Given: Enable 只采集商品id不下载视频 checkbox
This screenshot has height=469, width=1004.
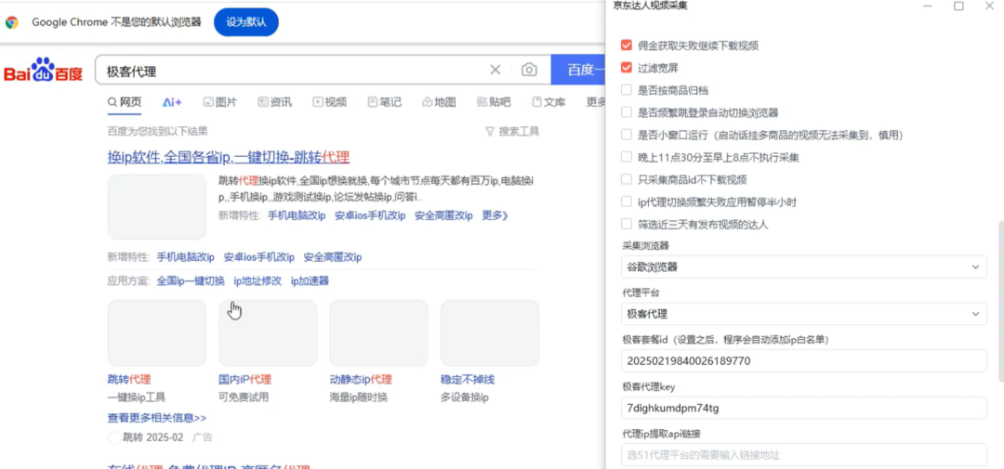Looking at the screenshot, I should 627,180.
